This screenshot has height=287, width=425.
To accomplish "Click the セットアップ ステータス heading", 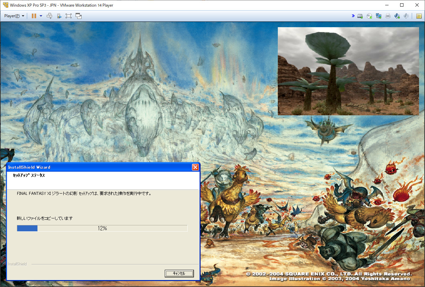I will 29,175.
